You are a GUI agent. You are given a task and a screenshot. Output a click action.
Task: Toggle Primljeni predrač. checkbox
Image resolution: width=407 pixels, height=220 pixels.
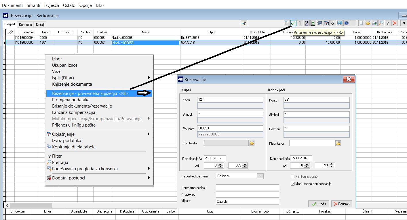tap(293, 177)
